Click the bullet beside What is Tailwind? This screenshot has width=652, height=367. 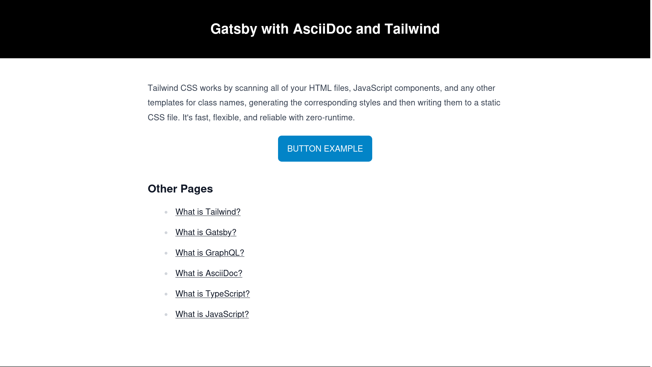pyautogui.click(x=166, y=212)
